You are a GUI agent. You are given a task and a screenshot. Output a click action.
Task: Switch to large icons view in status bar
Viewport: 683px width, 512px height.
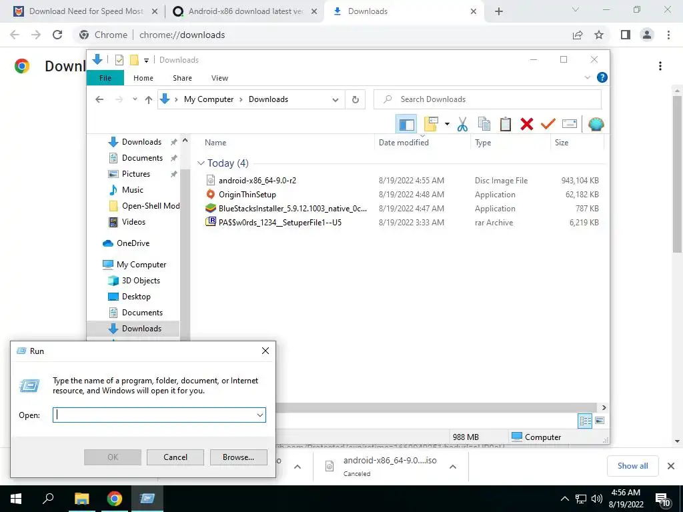600,421
